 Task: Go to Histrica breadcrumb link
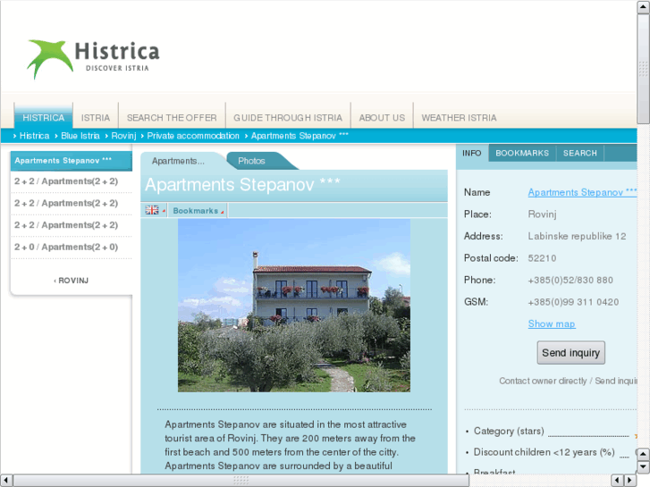pos(34,136)
